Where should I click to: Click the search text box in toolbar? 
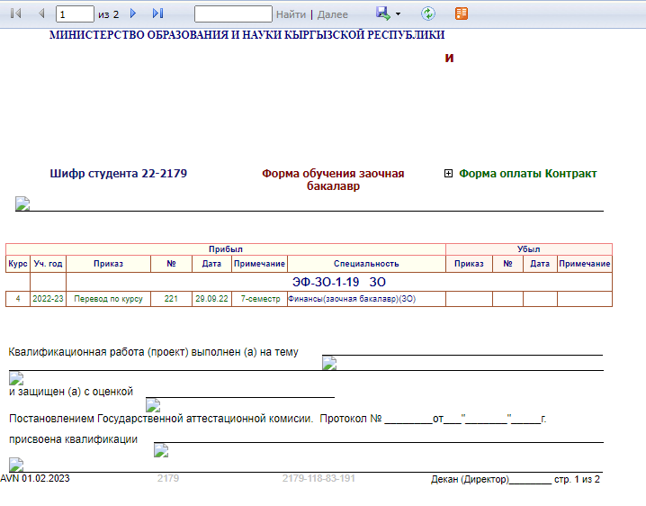(x=233, y=14)
